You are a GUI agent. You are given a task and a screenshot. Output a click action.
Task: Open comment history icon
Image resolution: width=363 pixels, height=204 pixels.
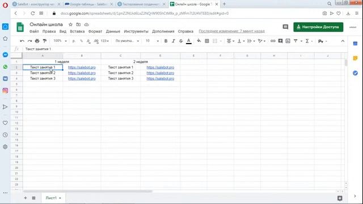click(285, 27)
